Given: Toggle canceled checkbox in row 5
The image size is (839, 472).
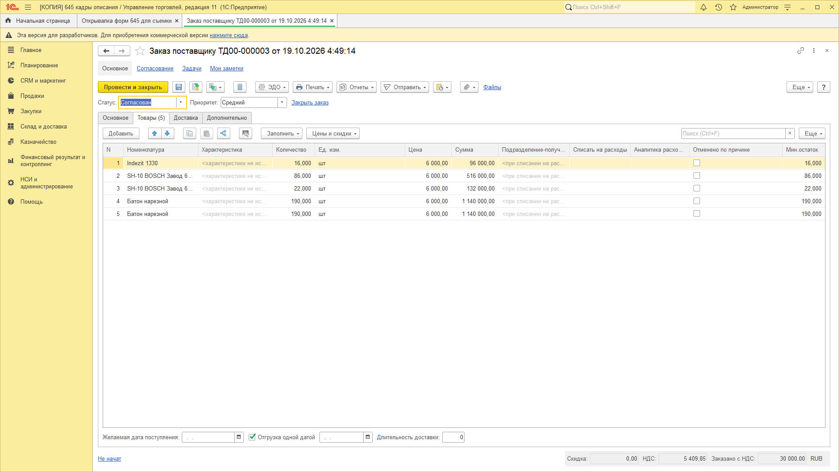Looking at the screenshot, I should click(x=697, y=214).
